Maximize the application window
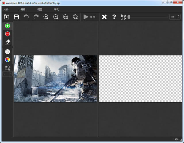 pos(170,2)
